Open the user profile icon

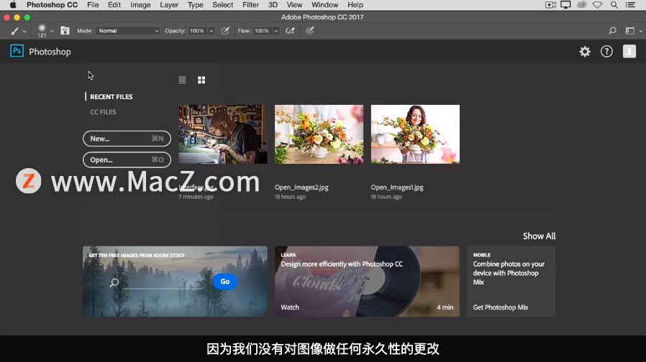coord(629,52)
